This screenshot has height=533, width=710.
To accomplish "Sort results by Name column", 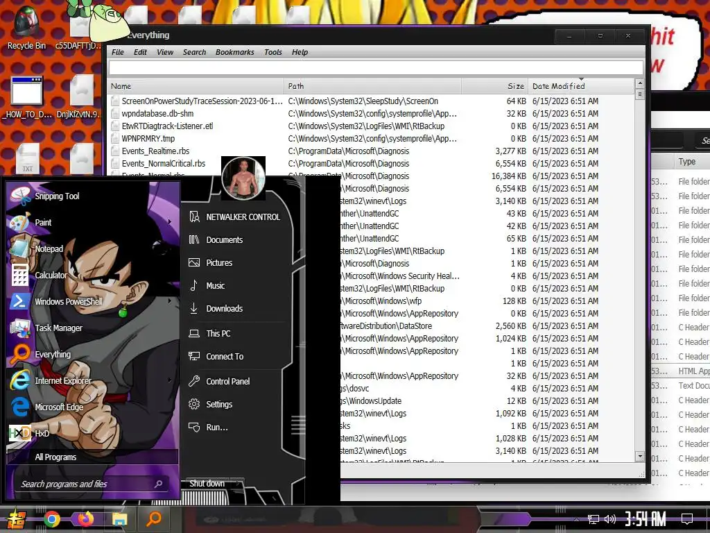I will (x=196, y=86).
